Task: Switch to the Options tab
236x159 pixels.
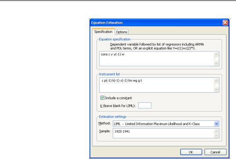Action: [x=122, y=32]
